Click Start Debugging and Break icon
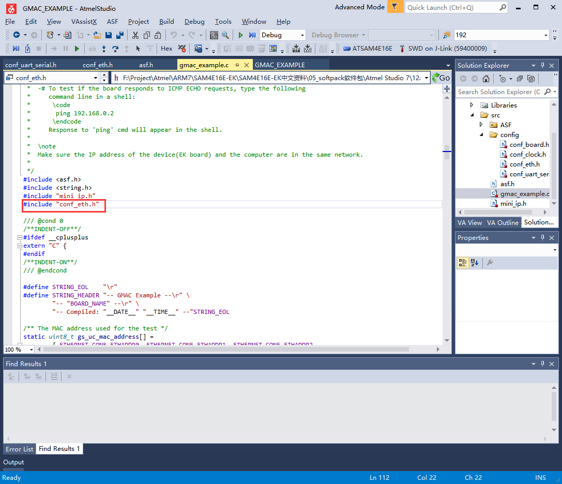 (252, 35)
